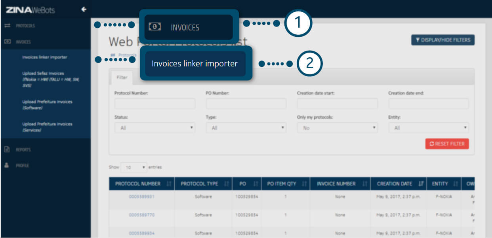Collapse sidebar with the back arrow icon
492x238 pixels.
84,9
